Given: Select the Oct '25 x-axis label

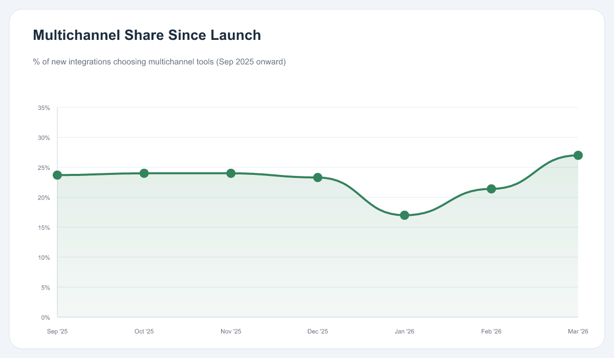Looking at the screenshot, I should (x=144, y=331).
